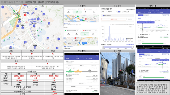Select the 매매/전세 tab in top price history screen
This screenshot has width=170, height=95.
point(157,20)
